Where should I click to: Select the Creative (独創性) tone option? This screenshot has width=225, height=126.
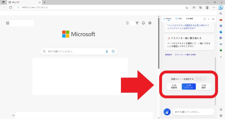point(174,87)
